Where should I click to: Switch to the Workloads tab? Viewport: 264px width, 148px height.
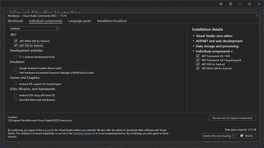[x=16, y=21]
